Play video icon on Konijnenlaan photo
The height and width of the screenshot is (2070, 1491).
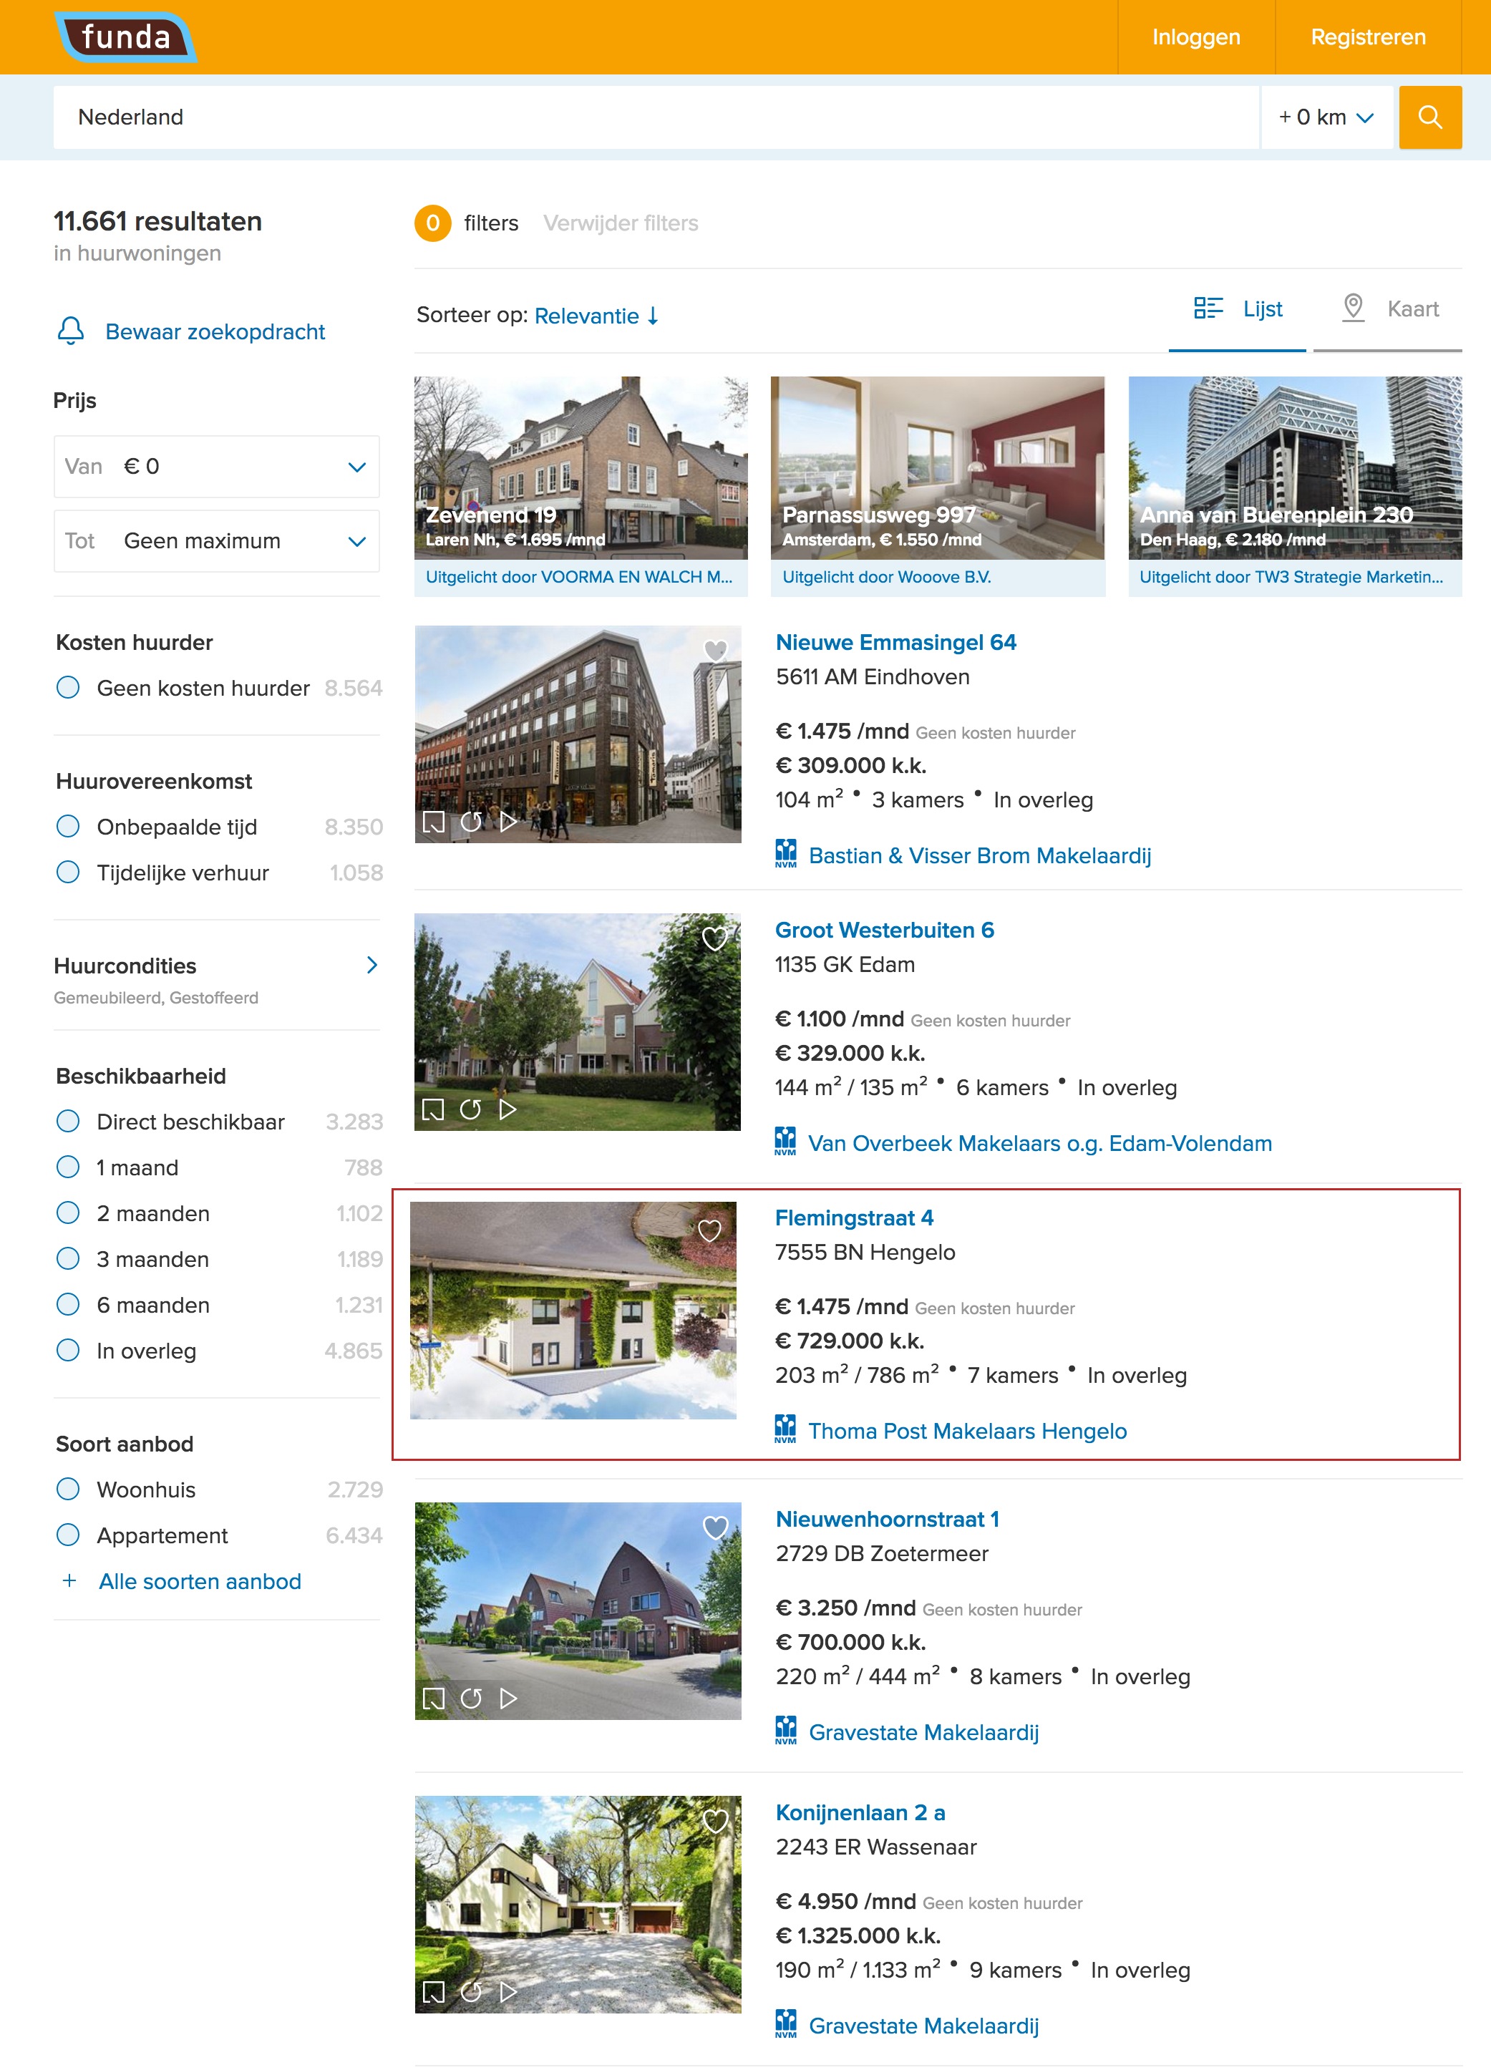508,1991
